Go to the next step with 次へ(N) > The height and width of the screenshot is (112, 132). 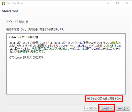[x=107, y=108]
